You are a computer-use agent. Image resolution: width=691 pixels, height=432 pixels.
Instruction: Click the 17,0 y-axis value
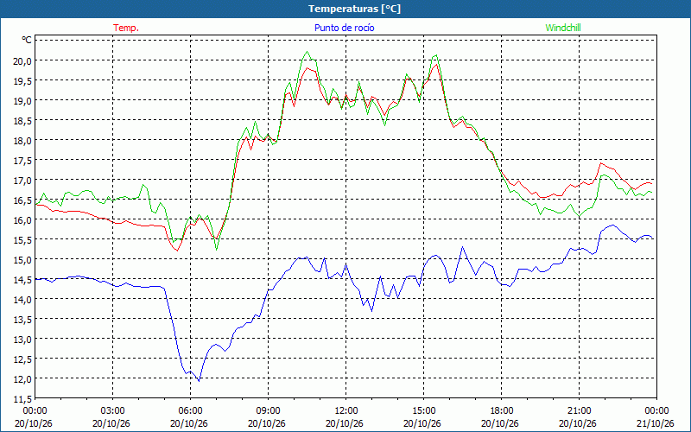[23, 180]
